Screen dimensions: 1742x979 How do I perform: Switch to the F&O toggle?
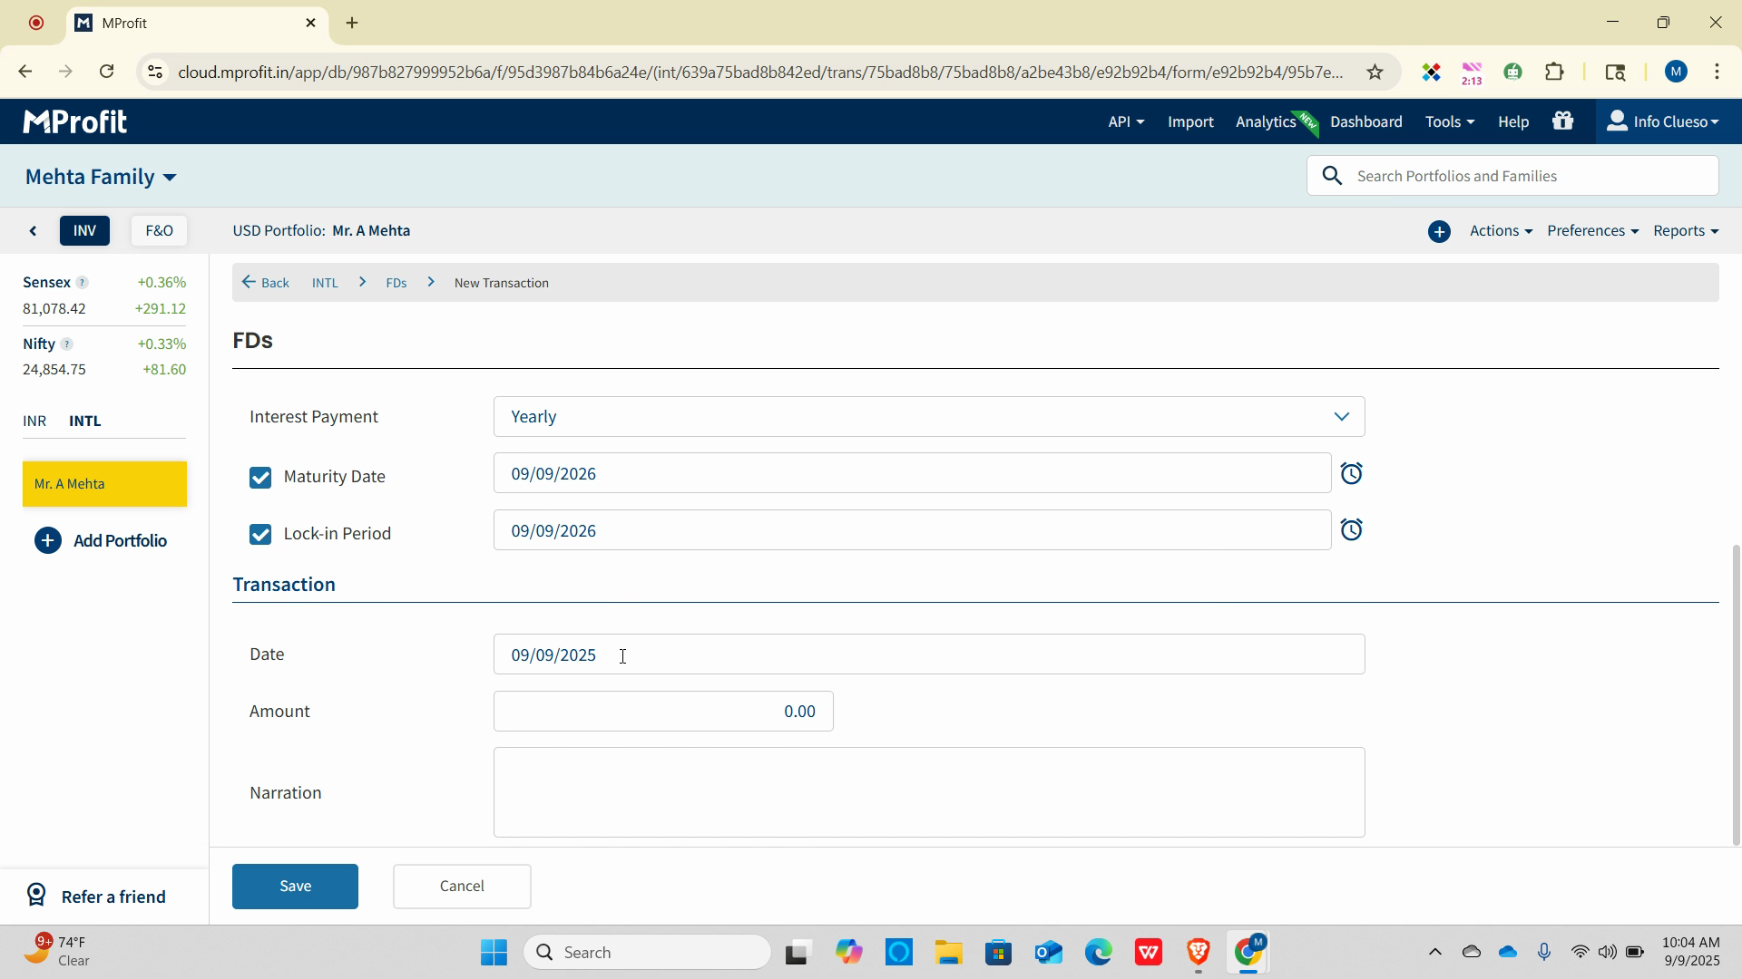[x=159, y=230]
